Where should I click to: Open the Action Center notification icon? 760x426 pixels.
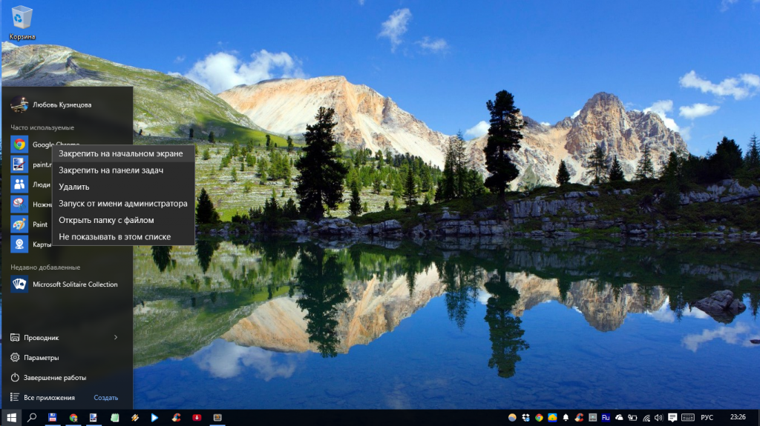coord(672,418)
